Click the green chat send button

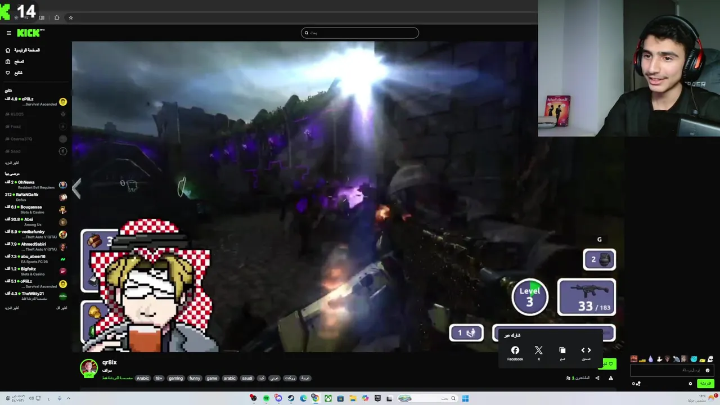click(x=705, y=384)
